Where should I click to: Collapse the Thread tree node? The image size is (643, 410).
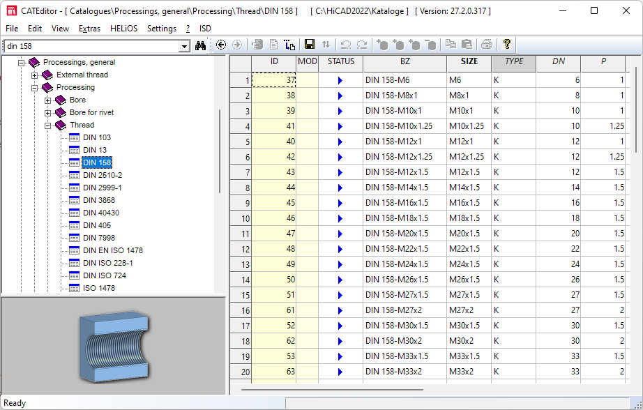[47, 126]
